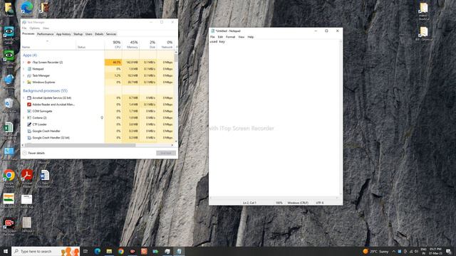Select Google Crash Handler (32 bit) row

[x=98, y=138]
